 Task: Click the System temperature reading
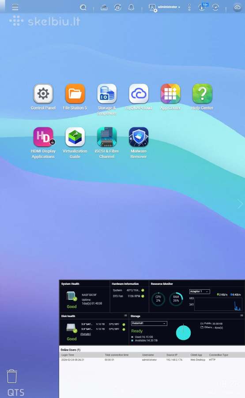pyautogui.click(x=128, y=290)
